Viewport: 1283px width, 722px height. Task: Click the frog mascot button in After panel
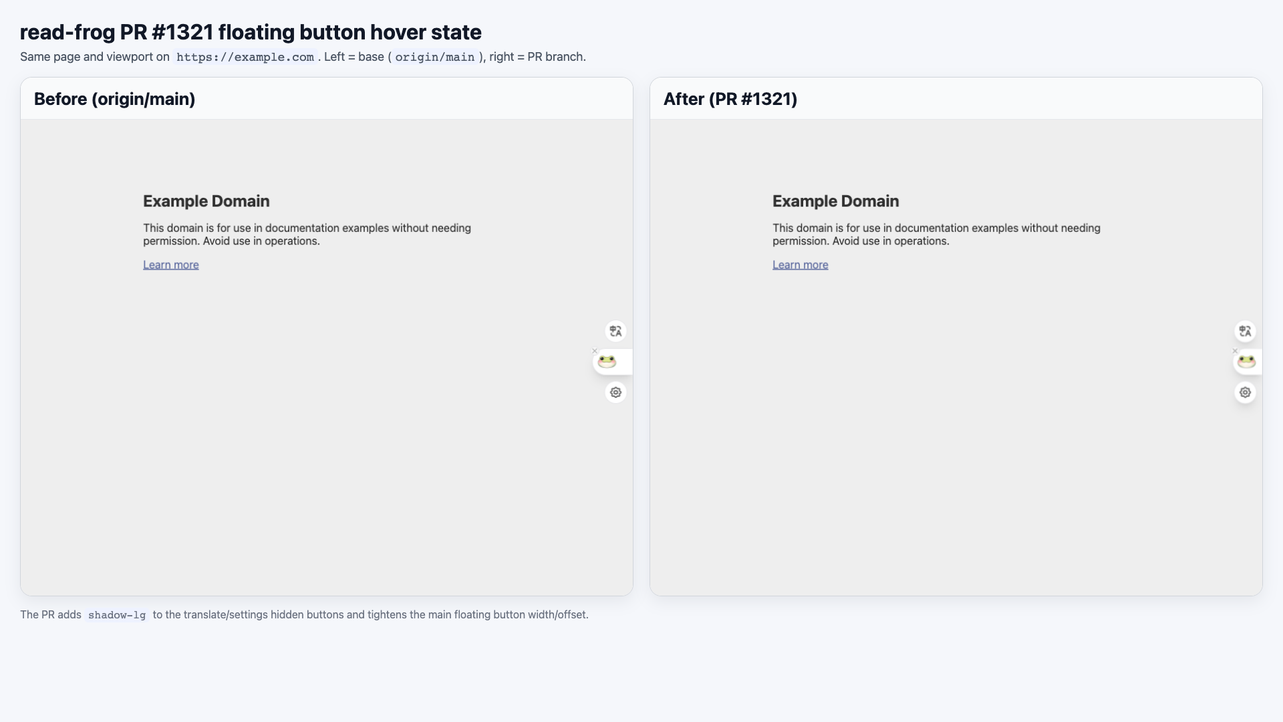1247,361
